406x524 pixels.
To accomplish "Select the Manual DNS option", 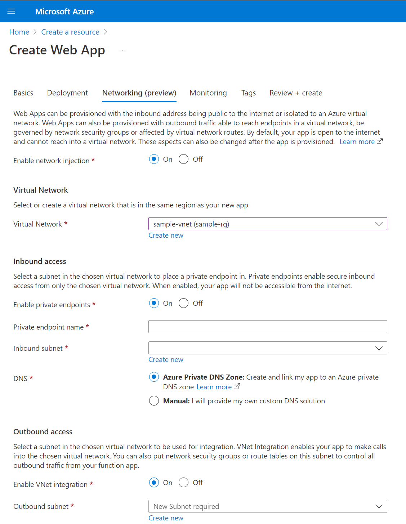I will coord(154,400).
